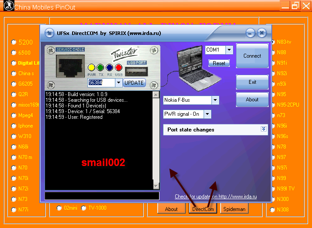Open the serial number 56384 dropdown
312x228 pixels.
point(118,83)
